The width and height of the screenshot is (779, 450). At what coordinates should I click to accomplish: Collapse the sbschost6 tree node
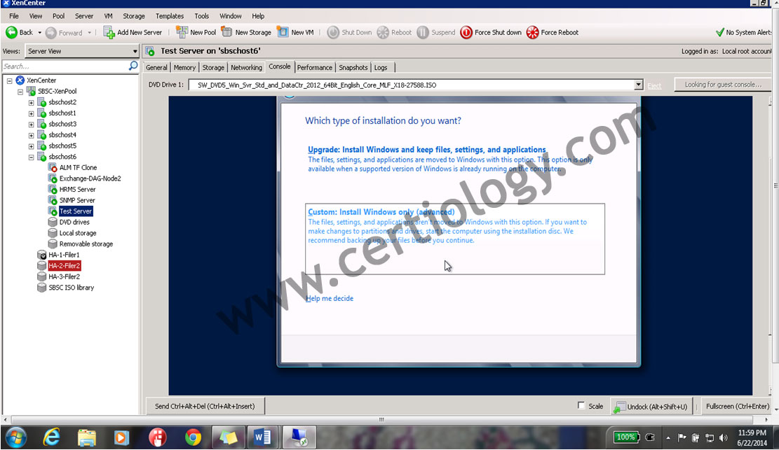tap(32, 157)
